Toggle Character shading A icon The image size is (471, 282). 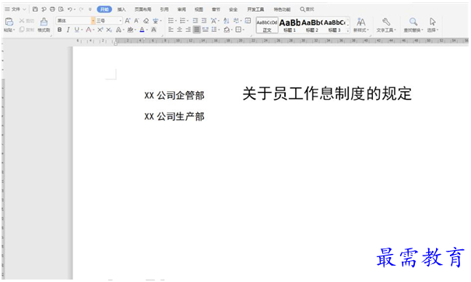click(154, 30)
